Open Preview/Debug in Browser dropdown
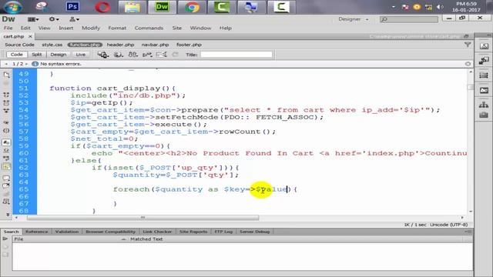 [x=118, y=55]
